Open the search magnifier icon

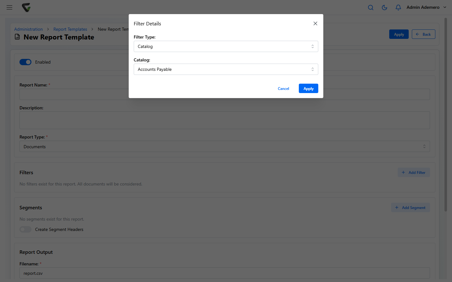coord(371,8)
